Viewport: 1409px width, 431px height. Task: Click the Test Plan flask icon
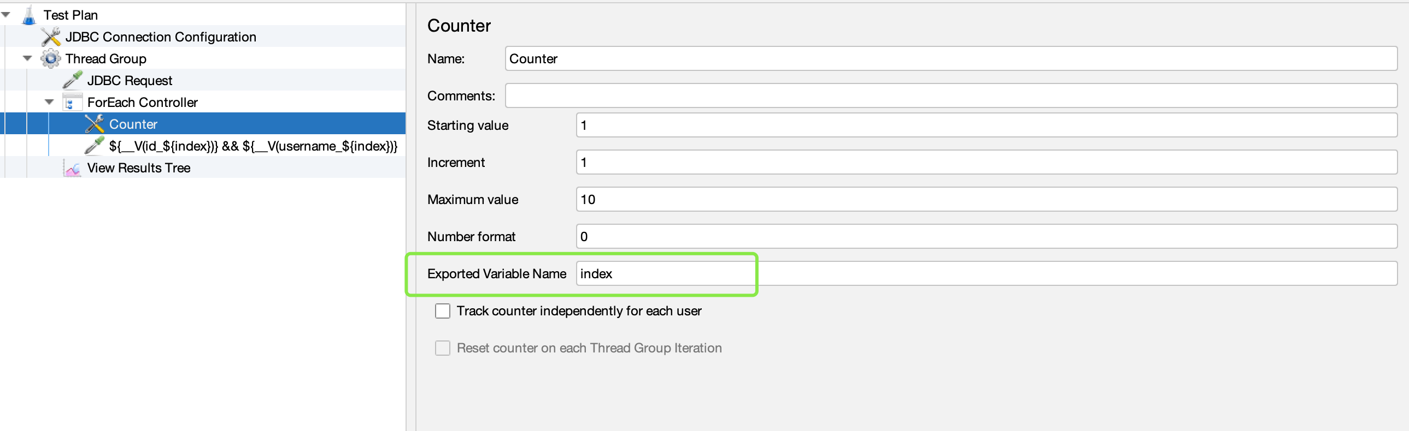tap(28, 15)
